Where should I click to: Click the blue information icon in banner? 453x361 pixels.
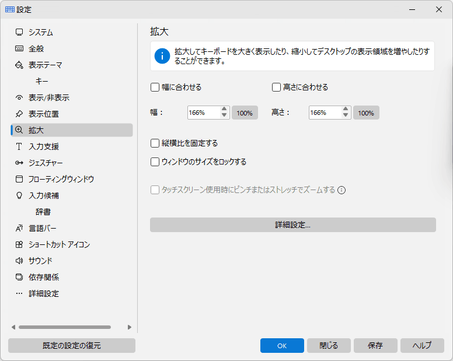162,56
